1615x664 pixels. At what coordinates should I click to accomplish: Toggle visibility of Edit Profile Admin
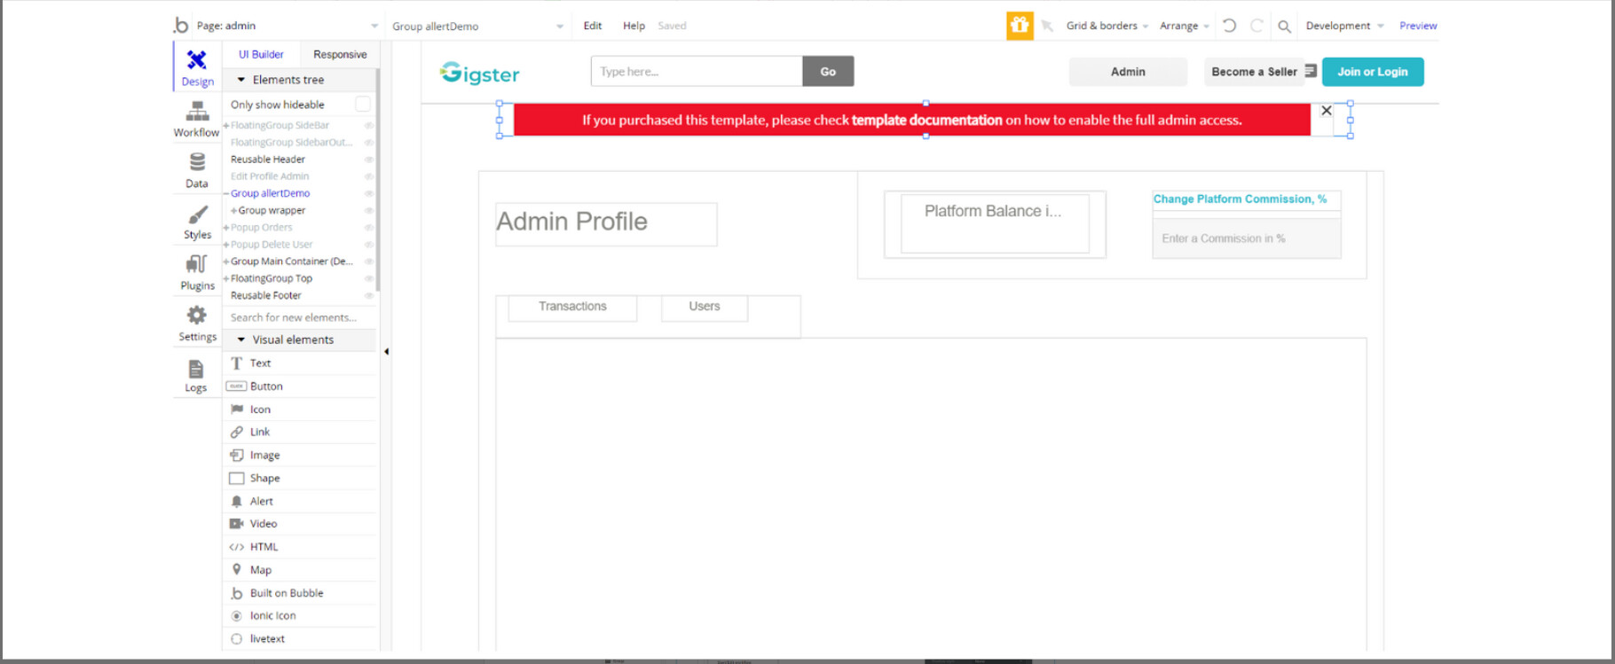tap(368, 176)
